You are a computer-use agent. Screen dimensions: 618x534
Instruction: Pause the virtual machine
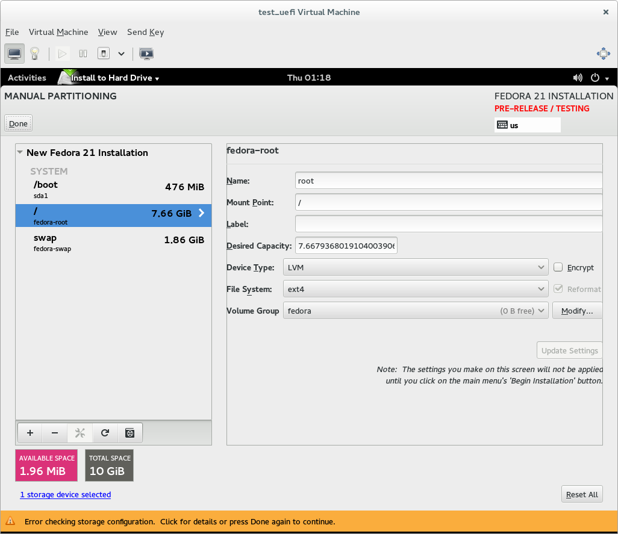[x=83, y=54]
